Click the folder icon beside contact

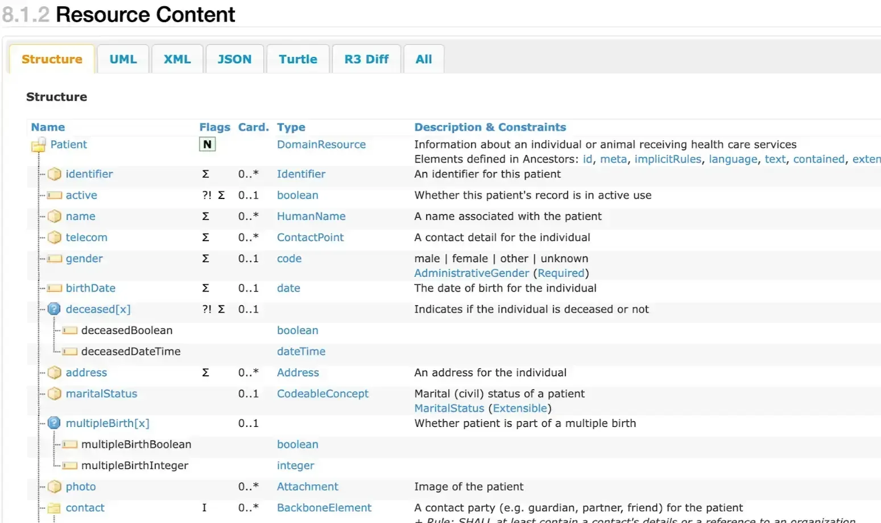point(54,508)
